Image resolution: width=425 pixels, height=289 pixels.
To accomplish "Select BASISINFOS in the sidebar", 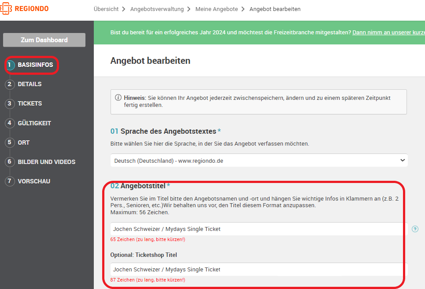I will pyautogui.click(x=35, y=65).
